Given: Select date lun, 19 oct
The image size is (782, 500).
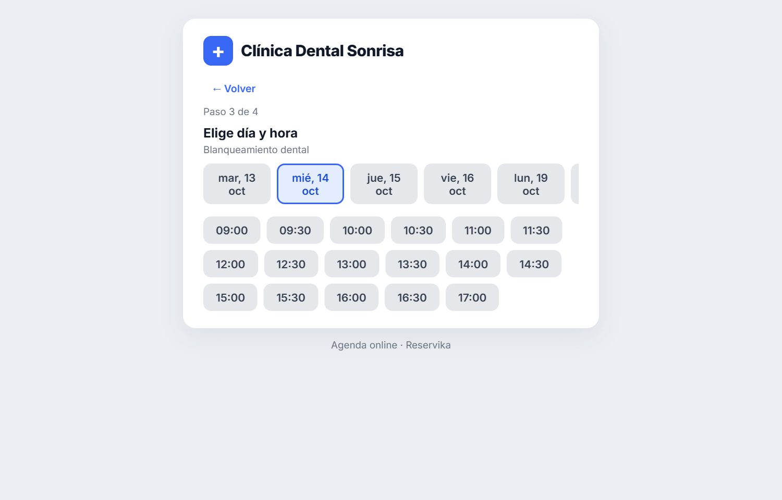Looking at the screenshot, I should pyautogui.click(x=531, y=184).
